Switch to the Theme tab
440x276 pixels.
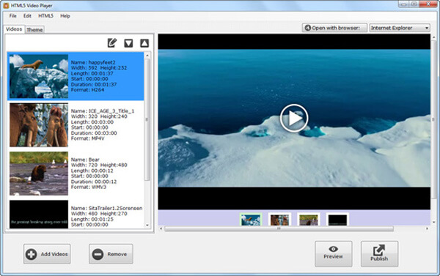pos(34,29)
